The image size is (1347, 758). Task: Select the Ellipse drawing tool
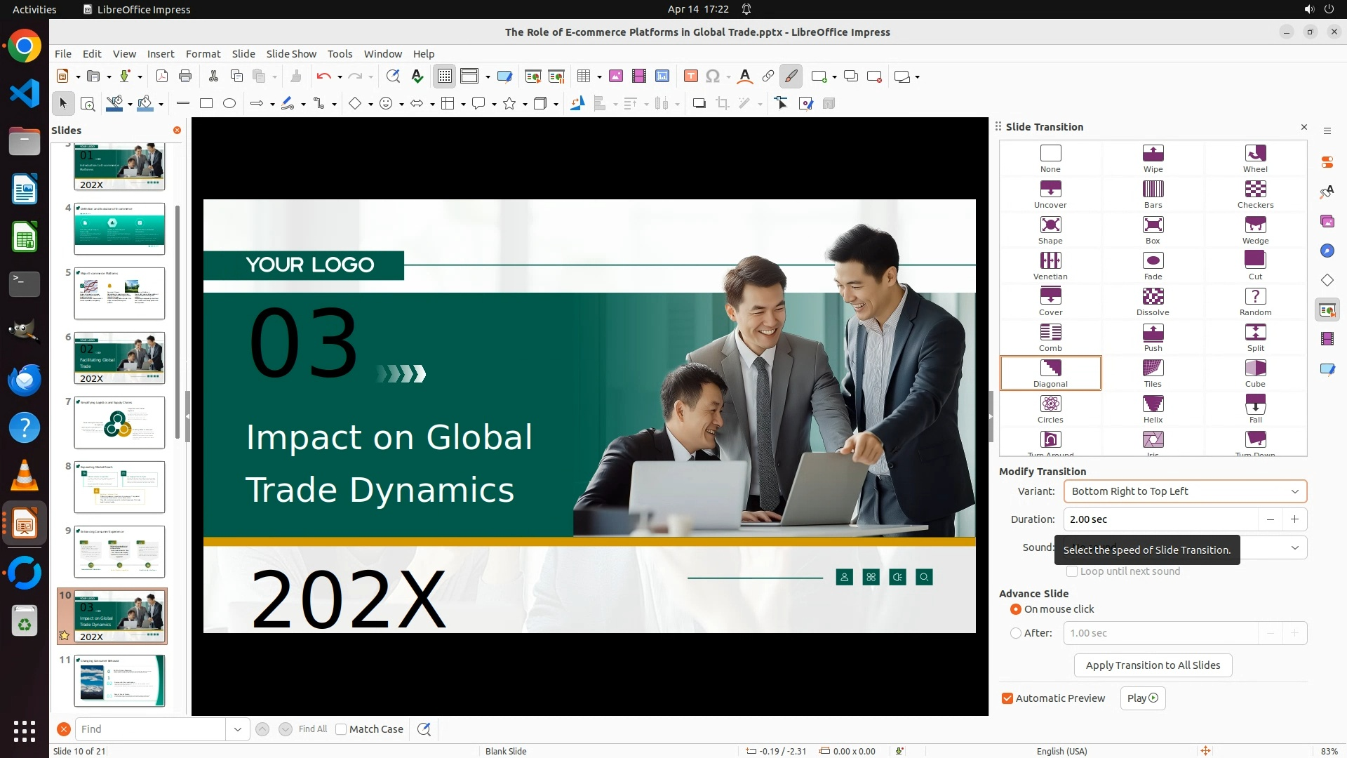[229, 104]
